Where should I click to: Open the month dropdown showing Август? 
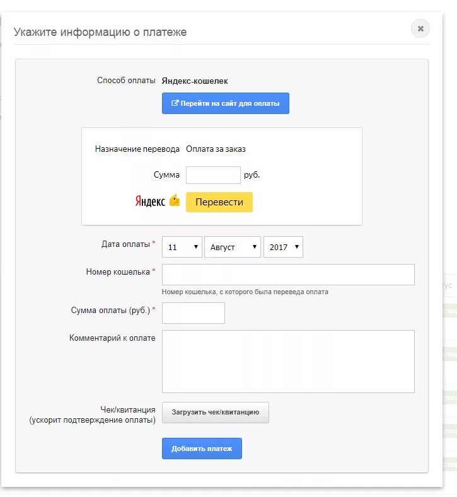(x=233, y=247)
